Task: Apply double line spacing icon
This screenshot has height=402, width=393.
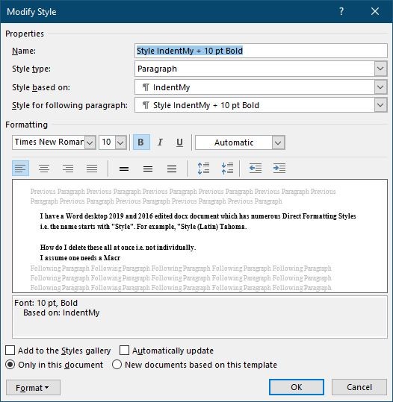Action: pyautogui.click(x=172, y=169)
